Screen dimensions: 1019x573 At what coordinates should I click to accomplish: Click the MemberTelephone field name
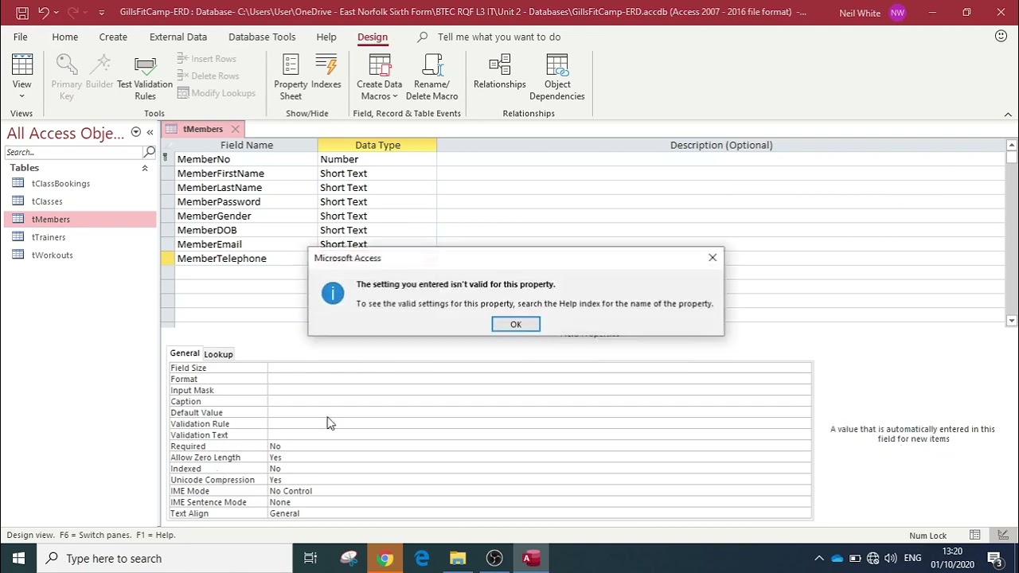(x=246, y=259)
